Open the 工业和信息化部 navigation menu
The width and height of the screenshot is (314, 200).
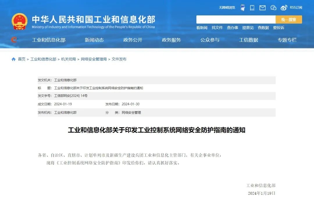(49, 40)
